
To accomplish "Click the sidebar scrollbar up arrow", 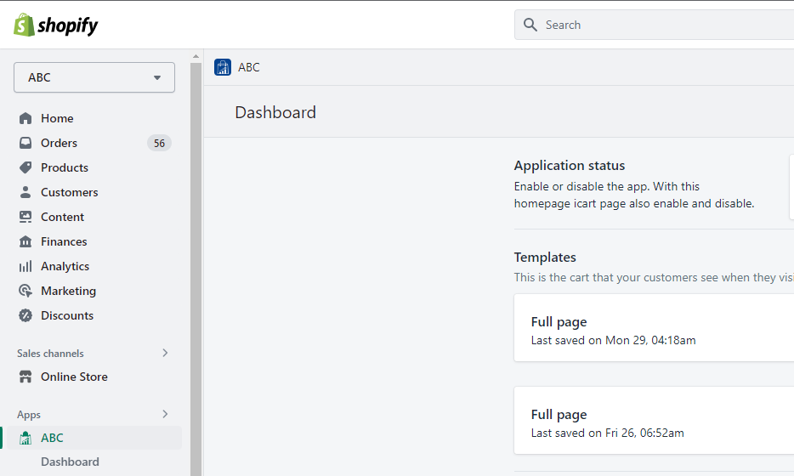I will [196, 56].
